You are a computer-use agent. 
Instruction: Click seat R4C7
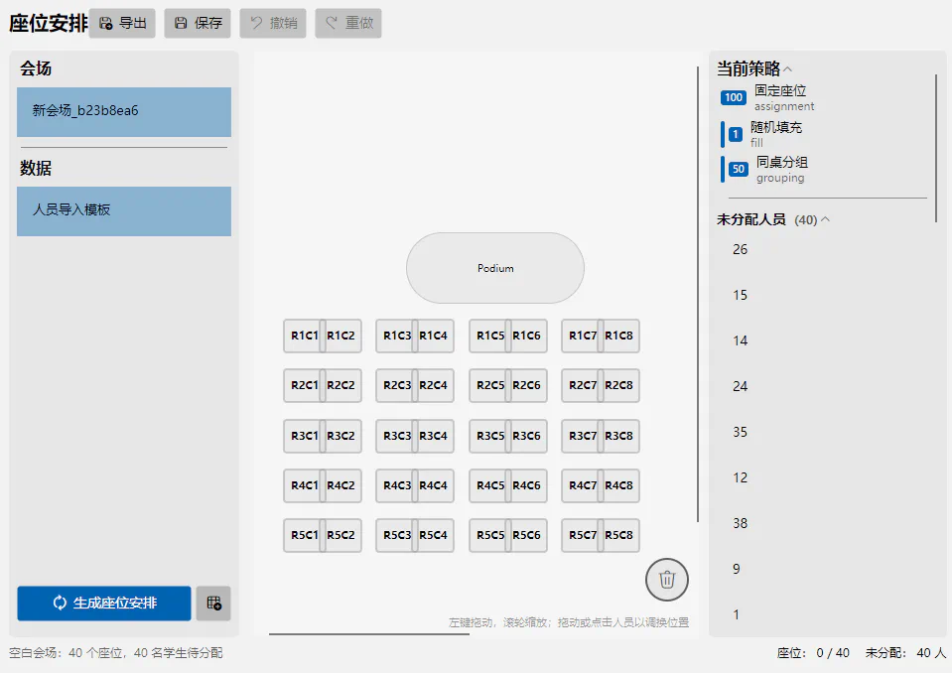click(x=582, y=485)
